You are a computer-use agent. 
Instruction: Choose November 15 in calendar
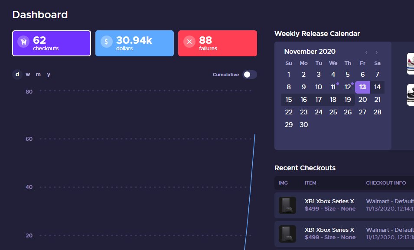click(x=289, y=100)
